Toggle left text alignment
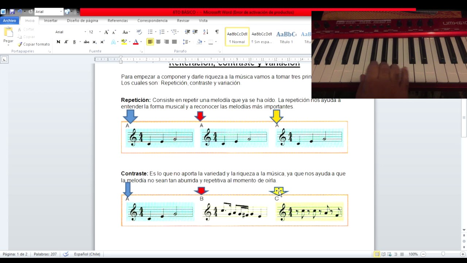467x263 pixels. point(150,42)
